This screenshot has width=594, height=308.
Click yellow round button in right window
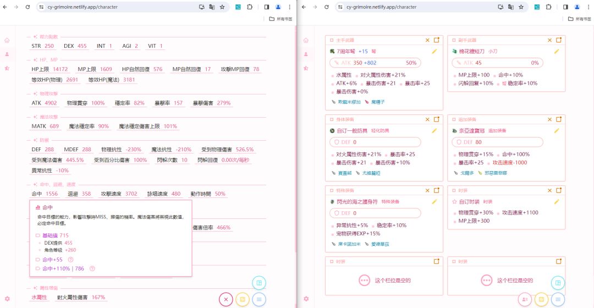coord(541,299)
